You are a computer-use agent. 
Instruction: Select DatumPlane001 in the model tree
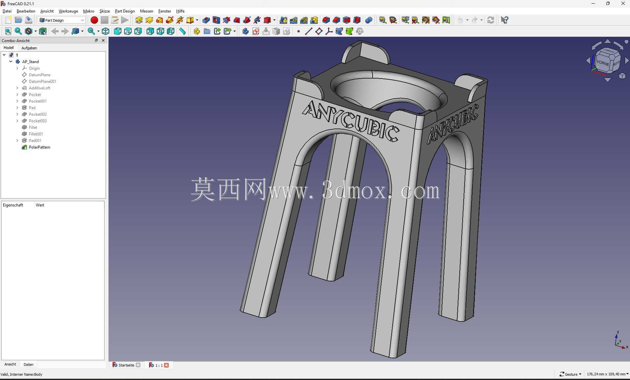42,81
